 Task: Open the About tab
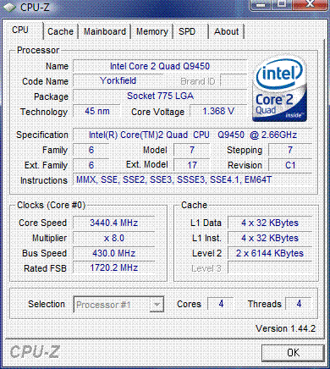tap(226, 31)
